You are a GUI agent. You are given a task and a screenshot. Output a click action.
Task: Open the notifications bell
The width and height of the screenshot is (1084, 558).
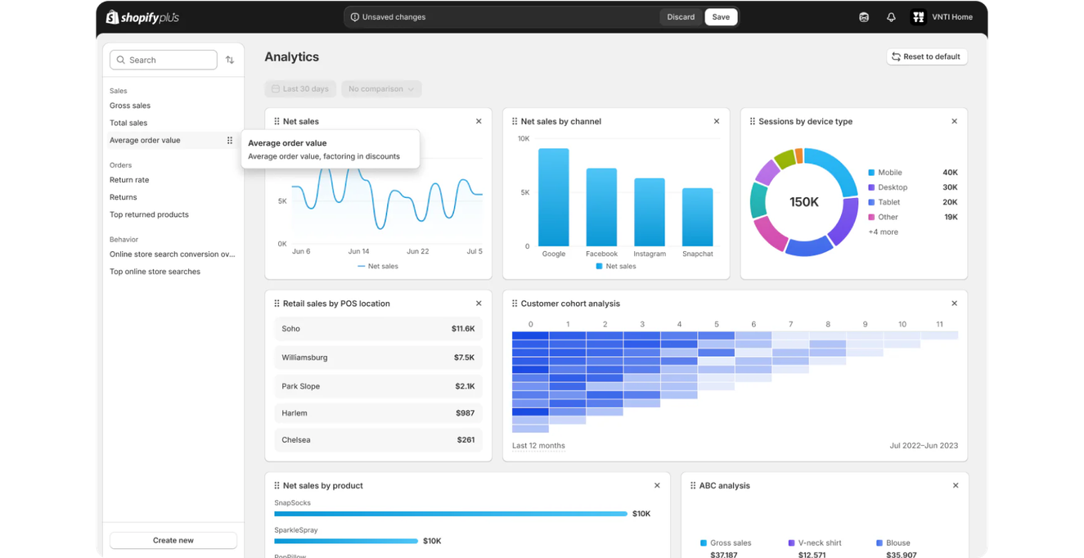(x=891, y=17)
